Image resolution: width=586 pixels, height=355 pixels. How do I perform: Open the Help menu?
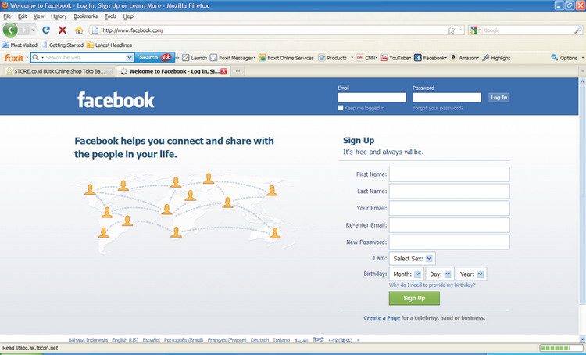coord(128,16)
